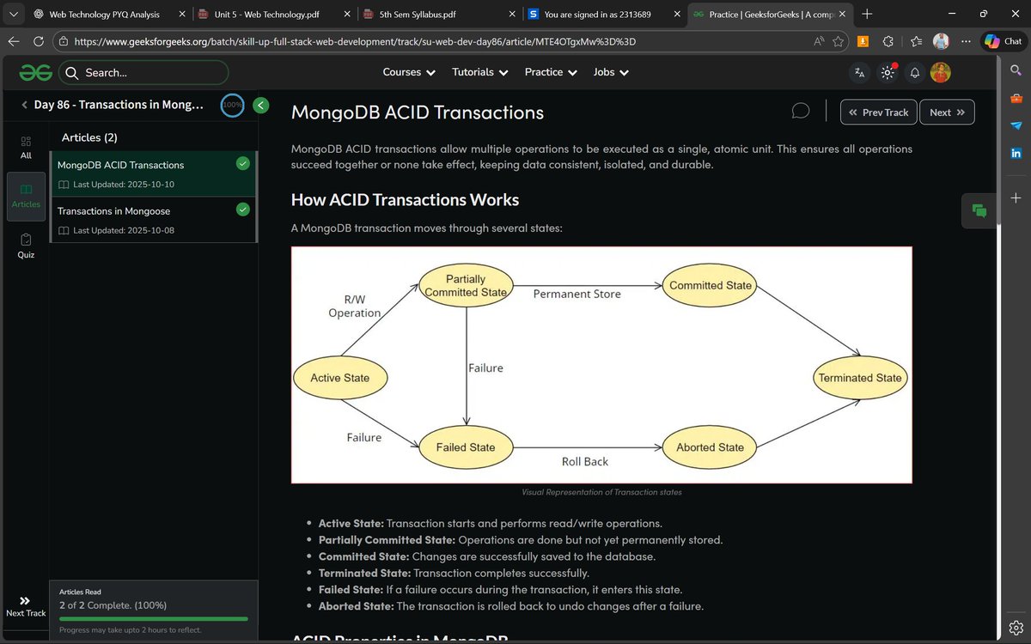Click the green checkmark on MongoDB ACID Transactions
This screenshot has height=644, width=1031.
(x=242, y=163)
